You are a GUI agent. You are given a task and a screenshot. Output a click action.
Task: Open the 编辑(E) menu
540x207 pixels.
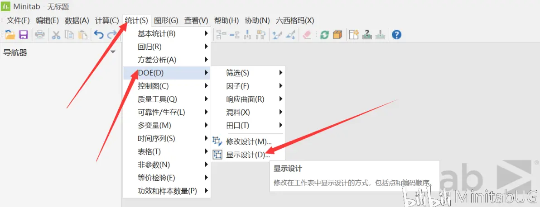click(x=48, y=20)
